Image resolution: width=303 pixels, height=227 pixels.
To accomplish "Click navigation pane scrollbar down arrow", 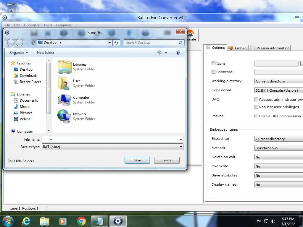I will click(49, 131).
